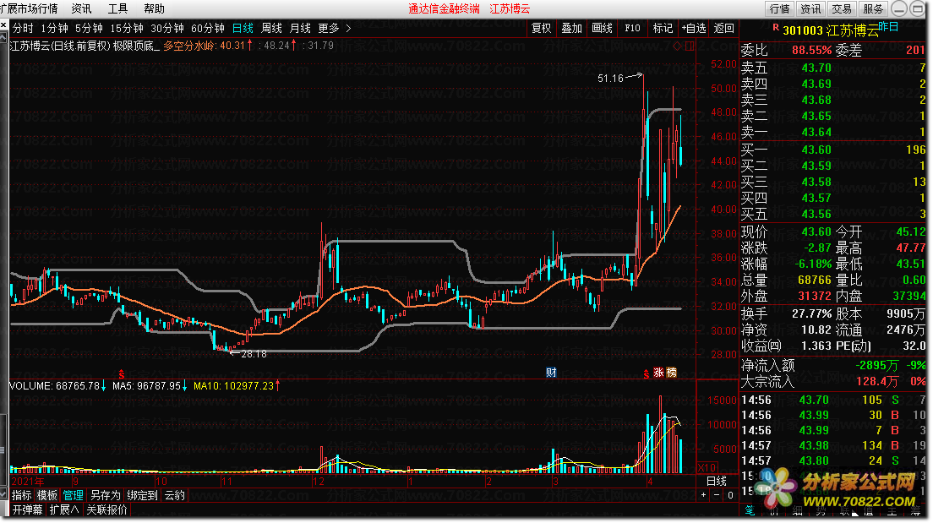
Task: Click the 资讯 top-right button
Action: click(x=810, y=9)
